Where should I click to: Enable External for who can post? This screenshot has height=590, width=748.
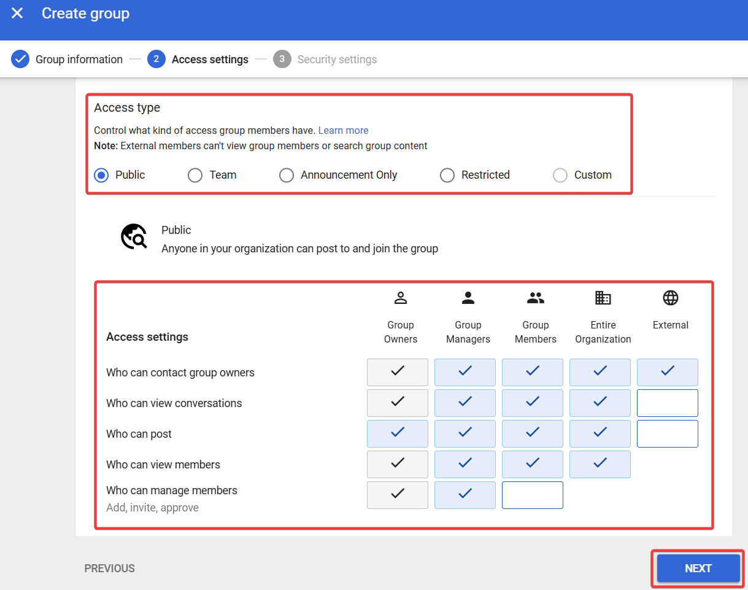(668, 433)
